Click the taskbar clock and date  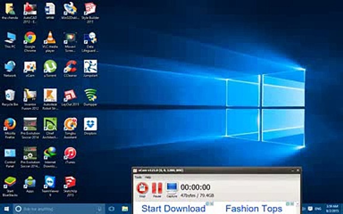[x=332, y=209]
